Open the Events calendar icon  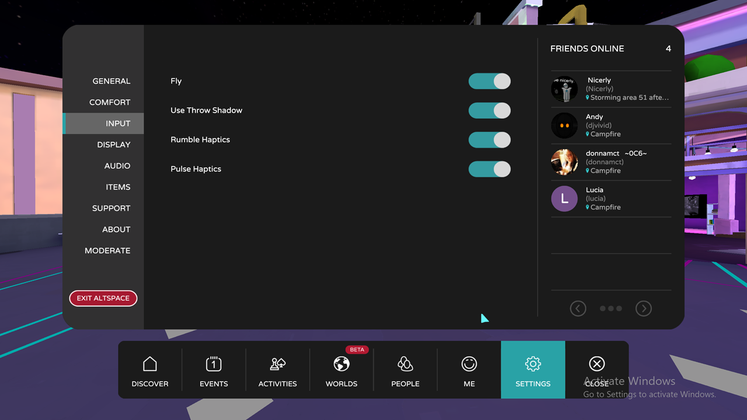point(214,364)
